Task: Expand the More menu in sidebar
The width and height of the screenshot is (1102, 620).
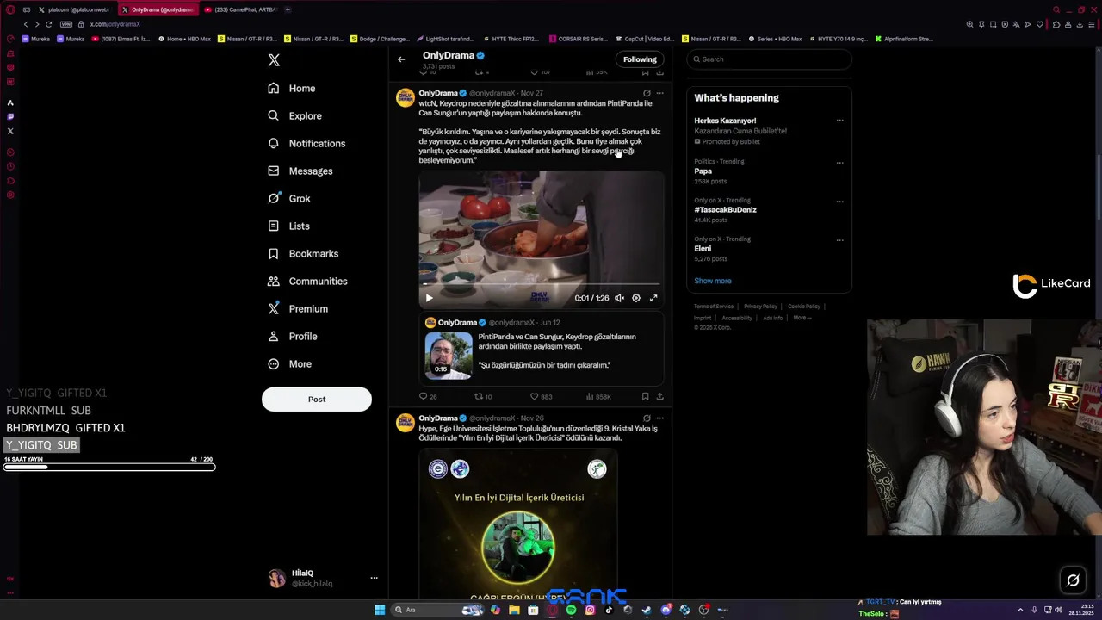Action: [289, 363]
